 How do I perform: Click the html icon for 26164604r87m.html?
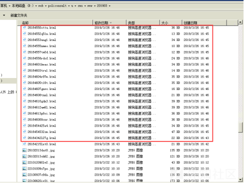tap(24, 76)
